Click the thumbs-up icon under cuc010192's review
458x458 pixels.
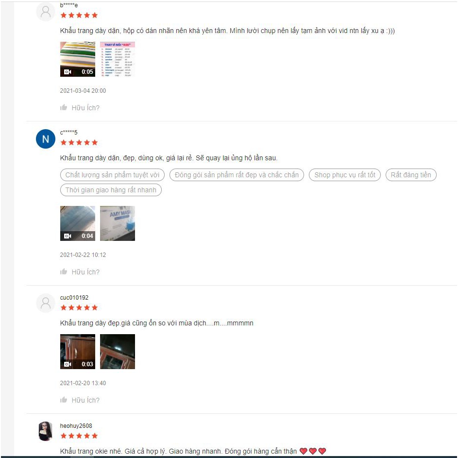click(x=64, y=400)
